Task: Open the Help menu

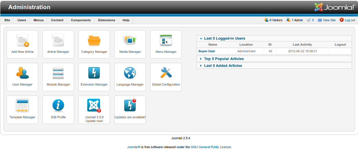Action: [126, 20]
